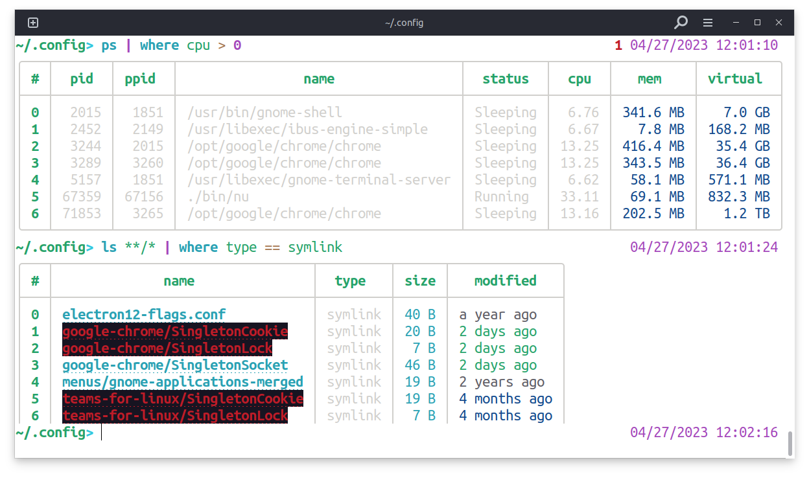Open terminal search with magnifier icon

[681, 23]
